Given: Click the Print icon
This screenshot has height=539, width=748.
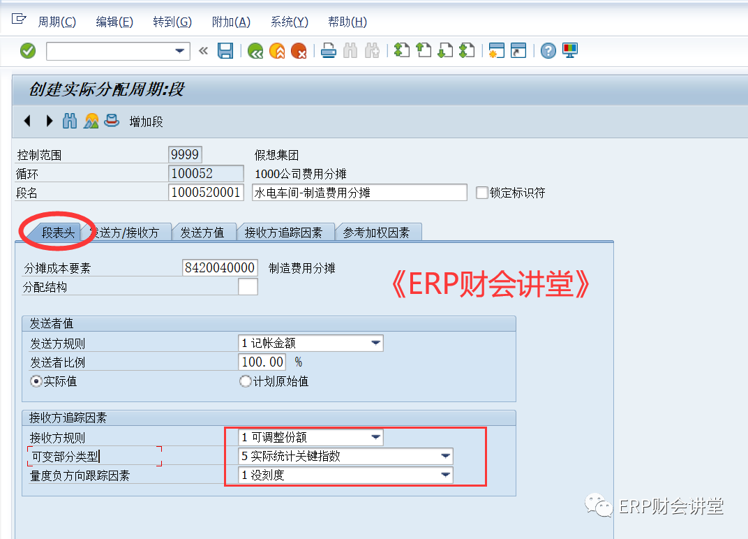Looking at the screenshot, I should (x=328, y=50).
